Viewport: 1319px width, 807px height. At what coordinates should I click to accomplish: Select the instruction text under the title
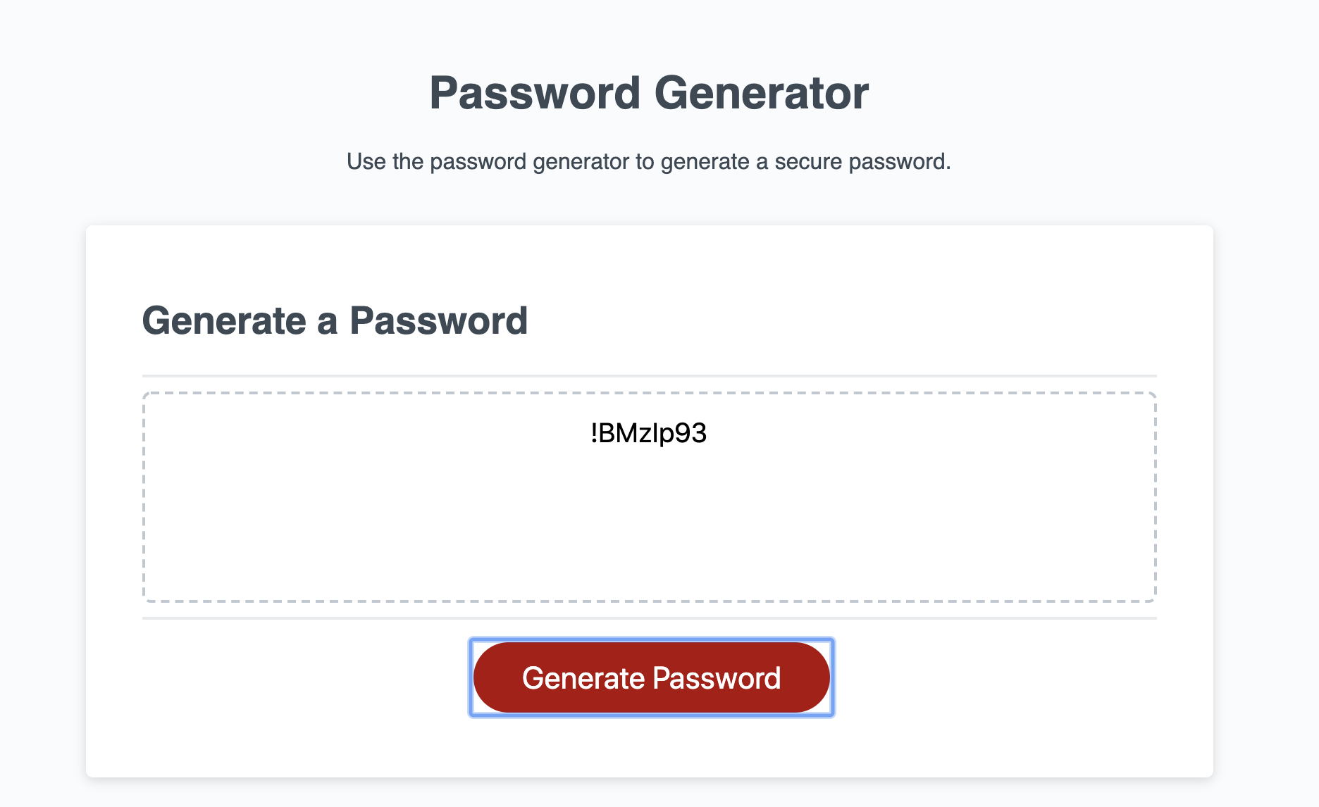(x=650, y=161)
